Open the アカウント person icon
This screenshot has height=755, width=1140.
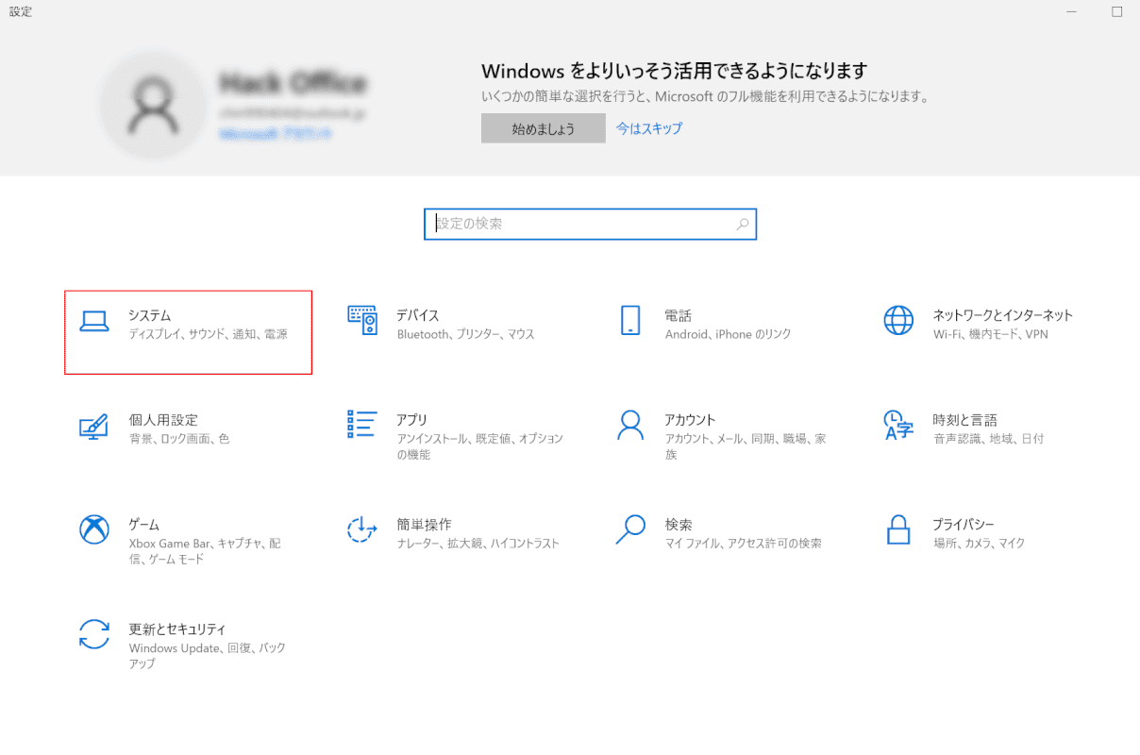pyautogui.click(x=630, y=425)
